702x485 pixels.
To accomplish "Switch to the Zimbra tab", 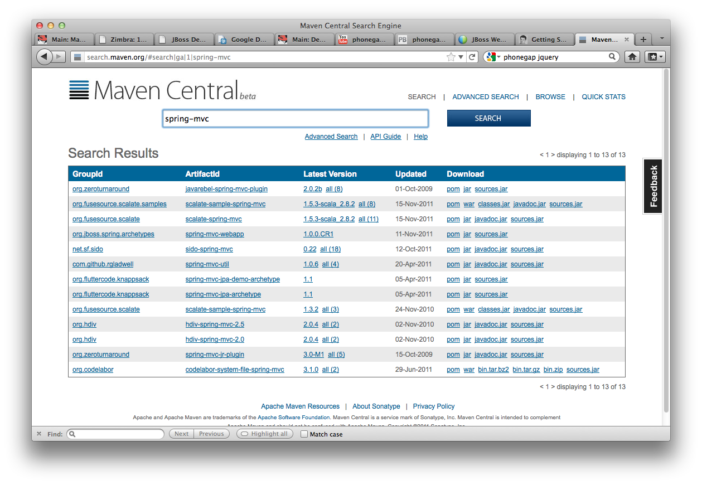I will click(124, 40).
